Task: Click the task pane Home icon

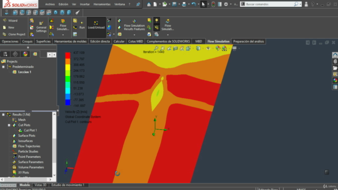Action: [335, 55]
